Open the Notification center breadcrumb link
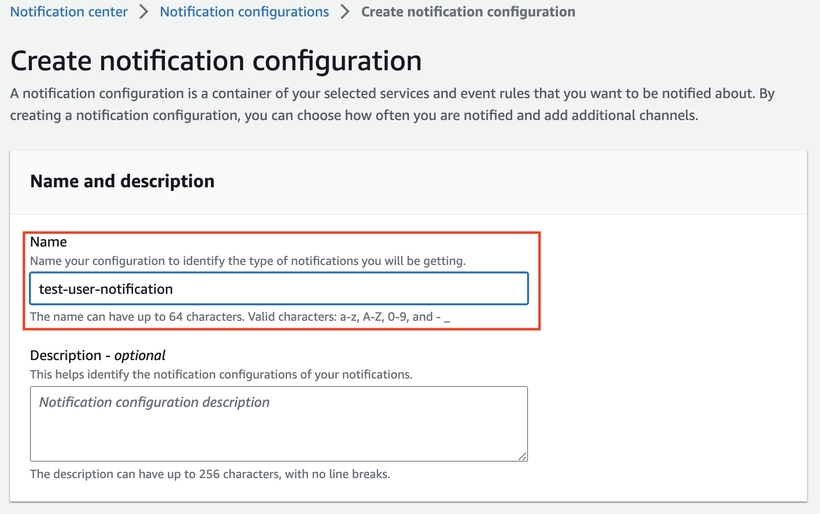 pos(69,11)
